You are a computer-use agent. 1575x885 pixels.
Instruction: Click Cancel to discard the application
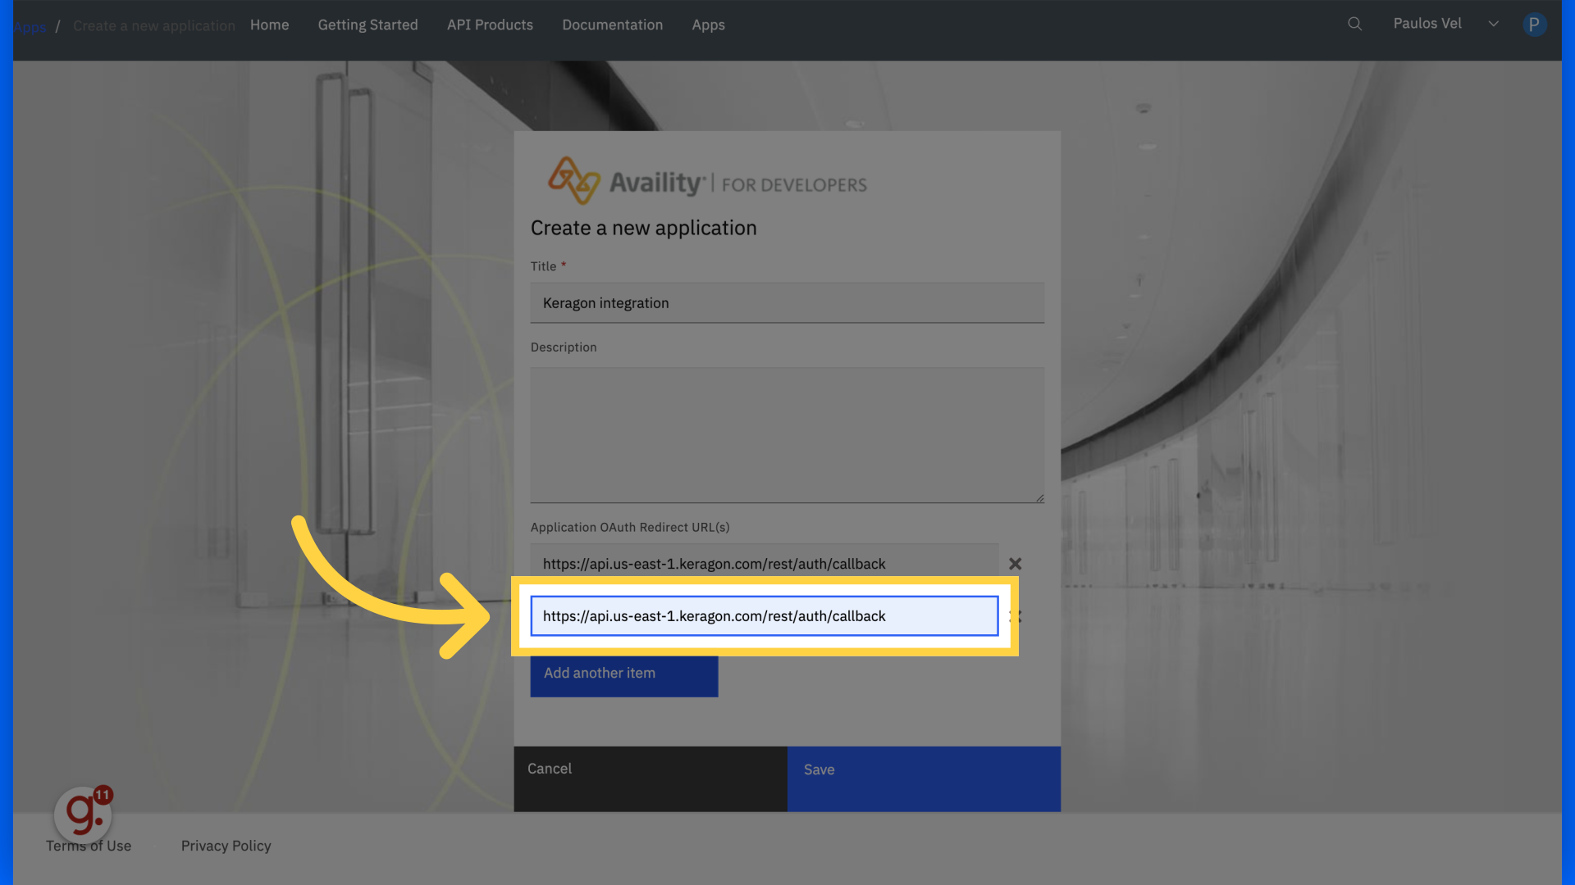(x=651, y=778)
